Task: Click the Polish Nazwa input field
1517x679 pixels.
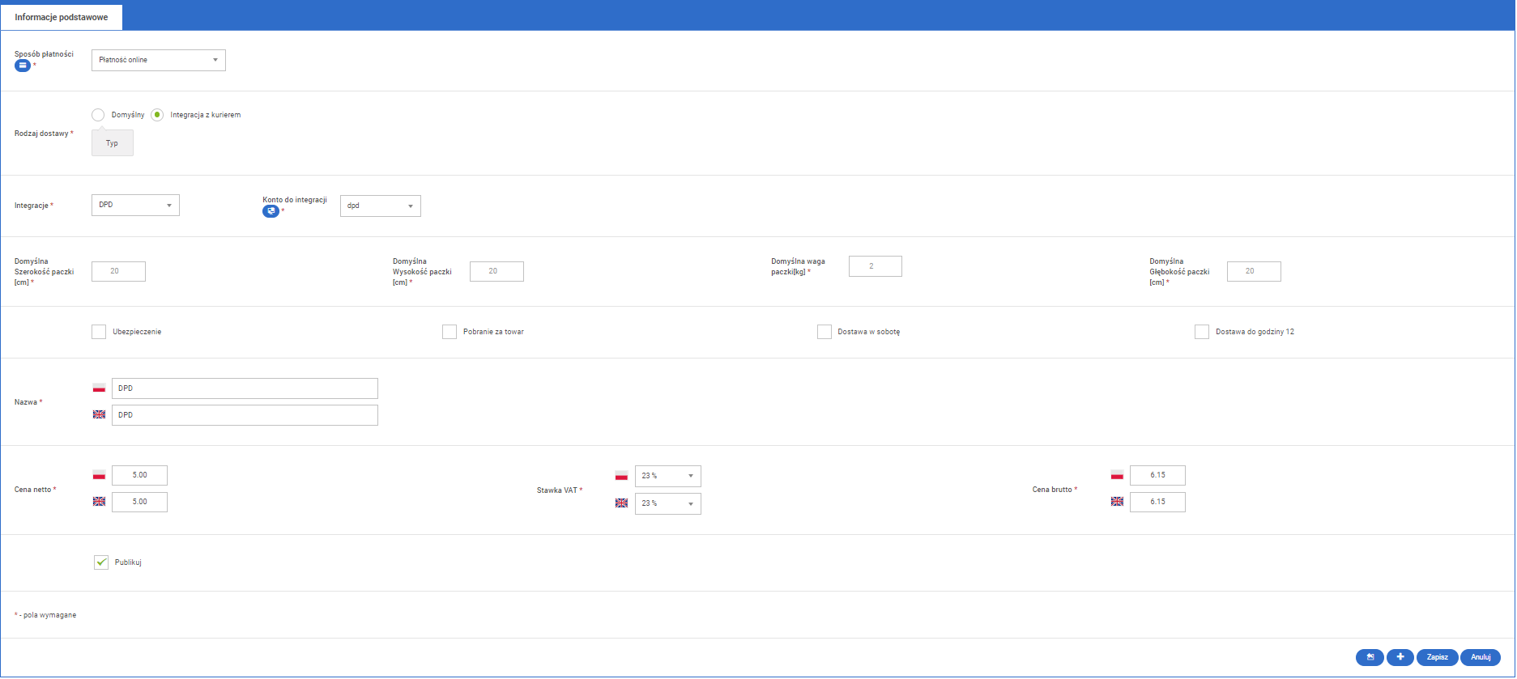Action: pyautogui.click(x=245, y=388)
